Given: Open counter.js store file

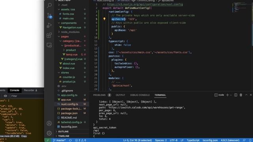Looking at the screenshot, I should click(69, 77).
